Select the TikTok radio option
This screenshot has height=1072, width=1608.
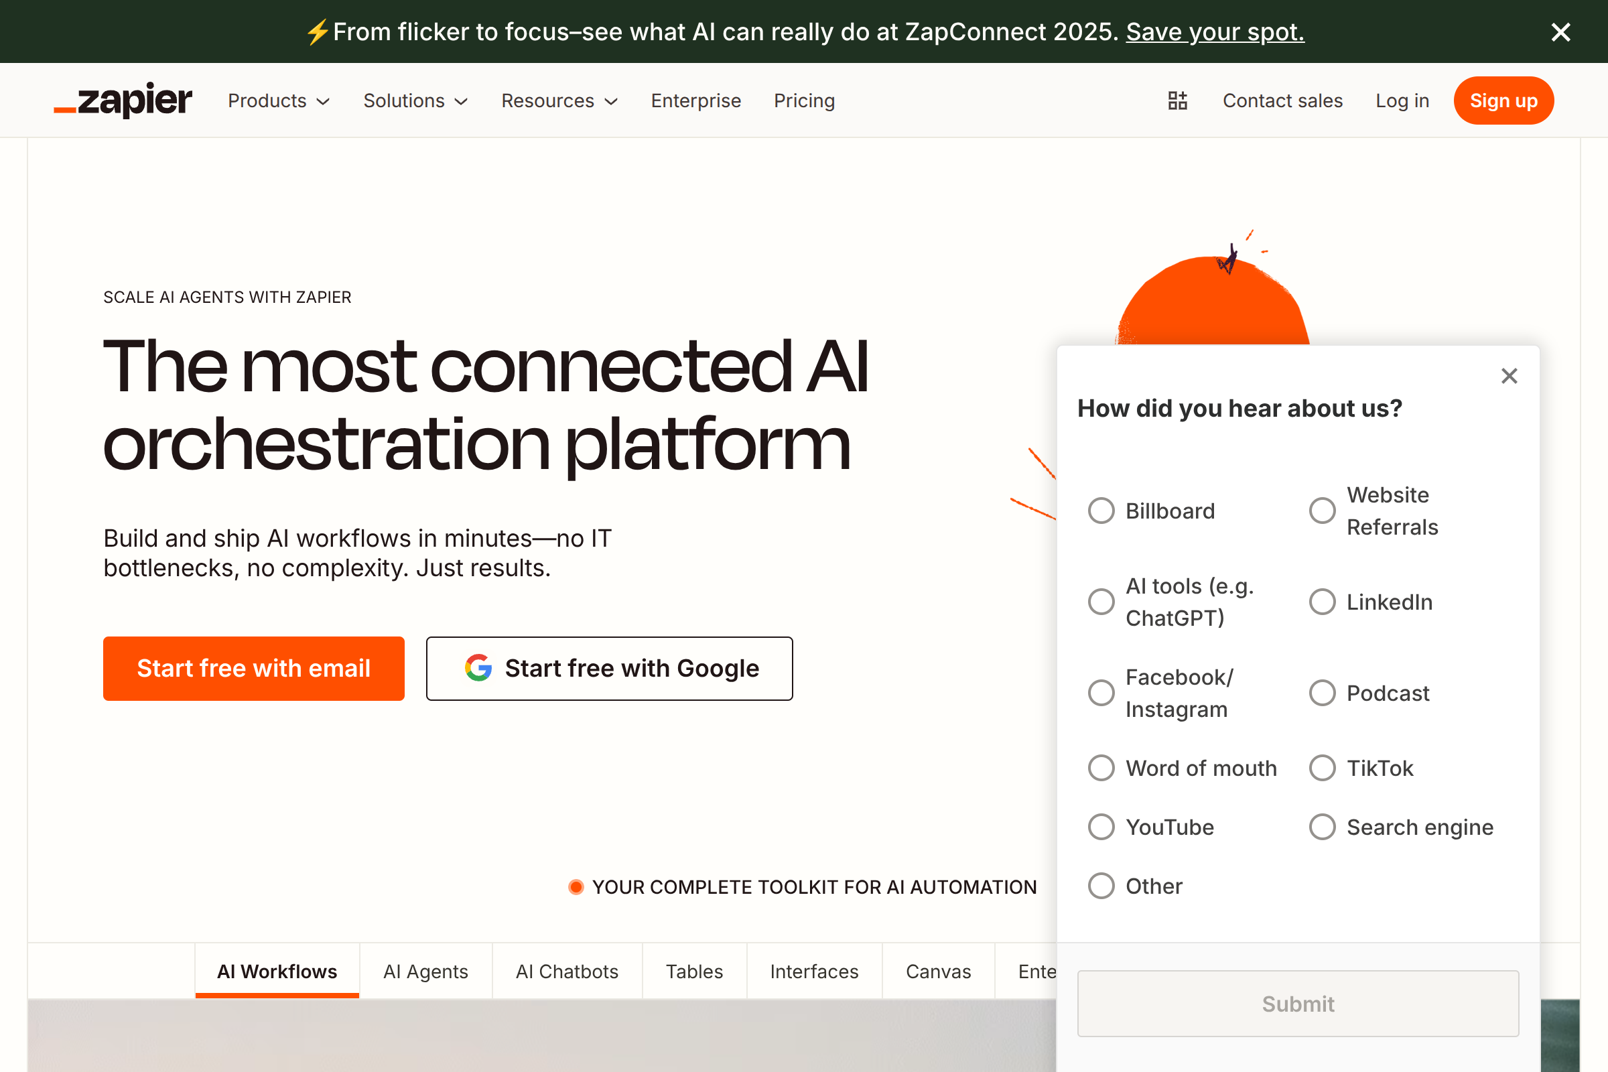pyautogui.click(x=1323, y=768)
